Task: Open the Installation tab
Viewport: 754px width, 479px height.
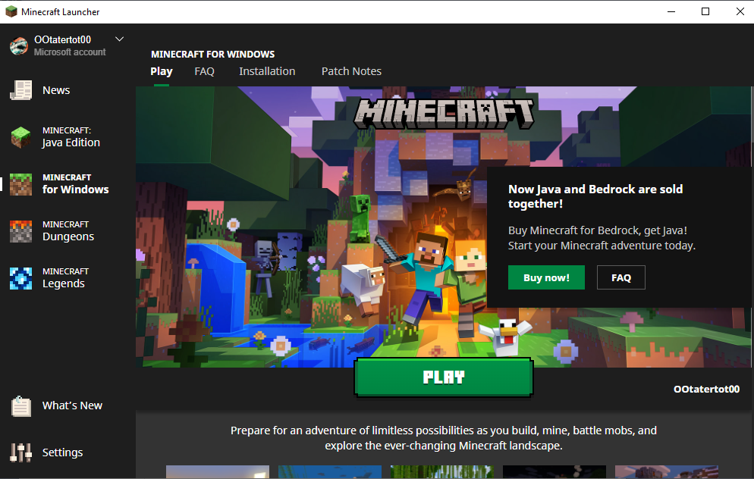Action: tap(267, 71)
